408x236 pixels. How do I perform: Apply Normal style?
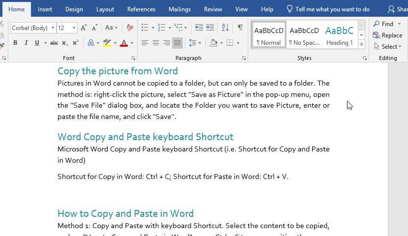[x=269, y=35]
